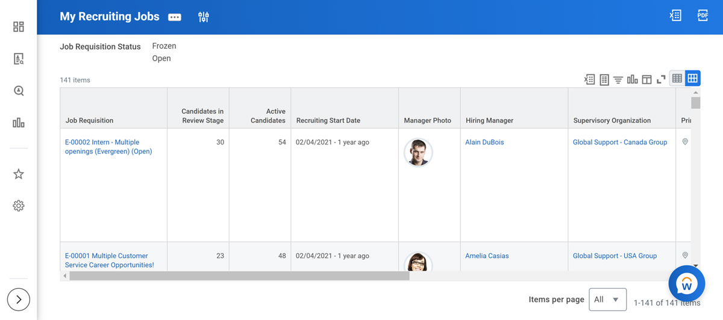Open Amelia Casias hiring manager link
This screenshot has height=320, width=723.
487,256
